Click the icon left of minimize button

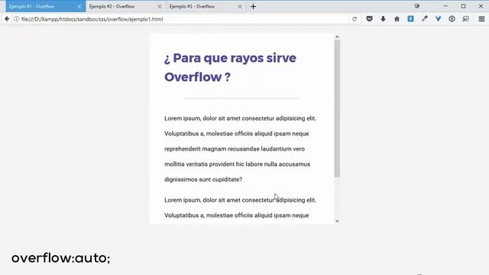click(x=417, y=6)
